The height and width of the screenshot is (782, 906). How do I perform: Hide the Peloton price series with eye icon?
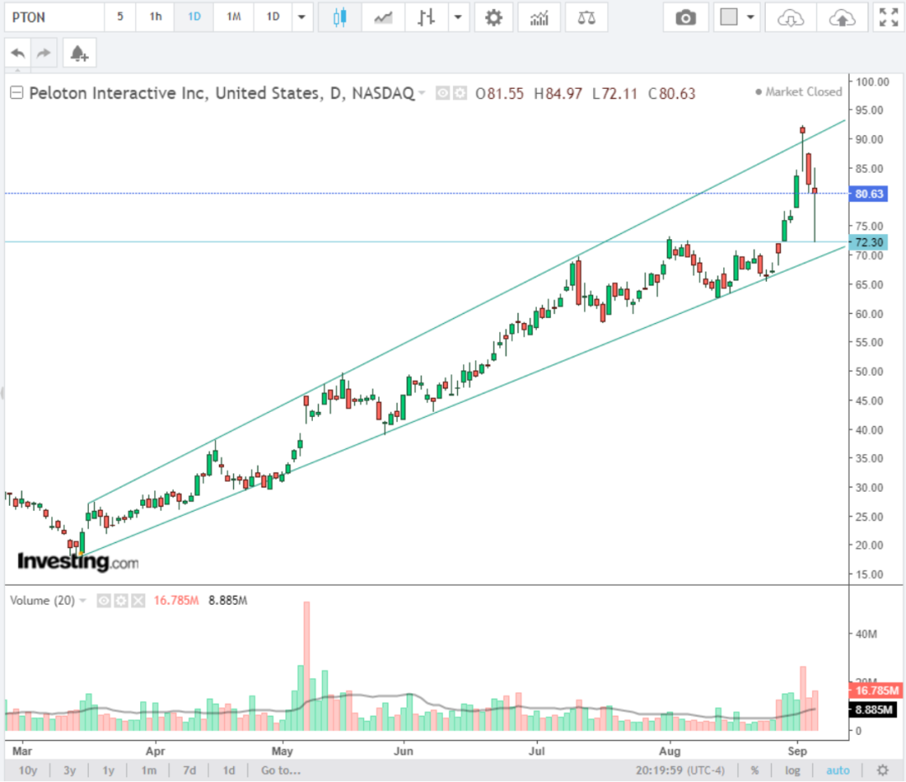[x=443, y=93]
